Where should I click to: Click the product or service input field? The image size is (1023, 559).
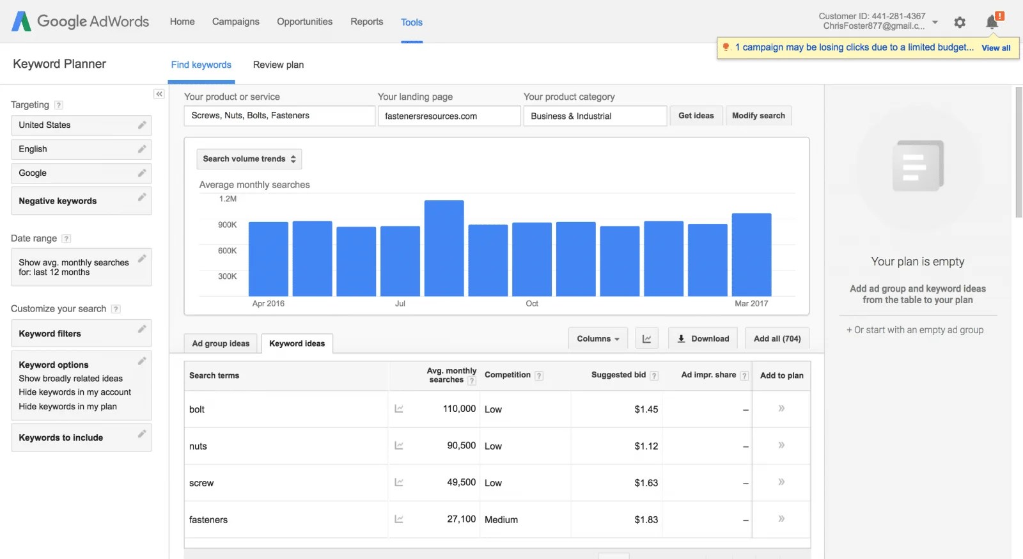[x=279, y=116]
